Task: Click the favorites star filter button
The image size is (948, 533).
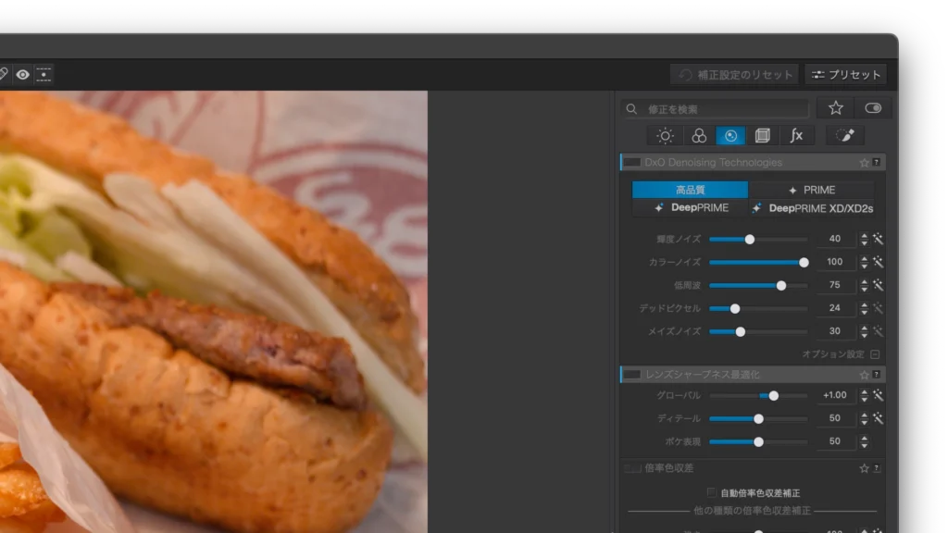Action: pos(835,108)
